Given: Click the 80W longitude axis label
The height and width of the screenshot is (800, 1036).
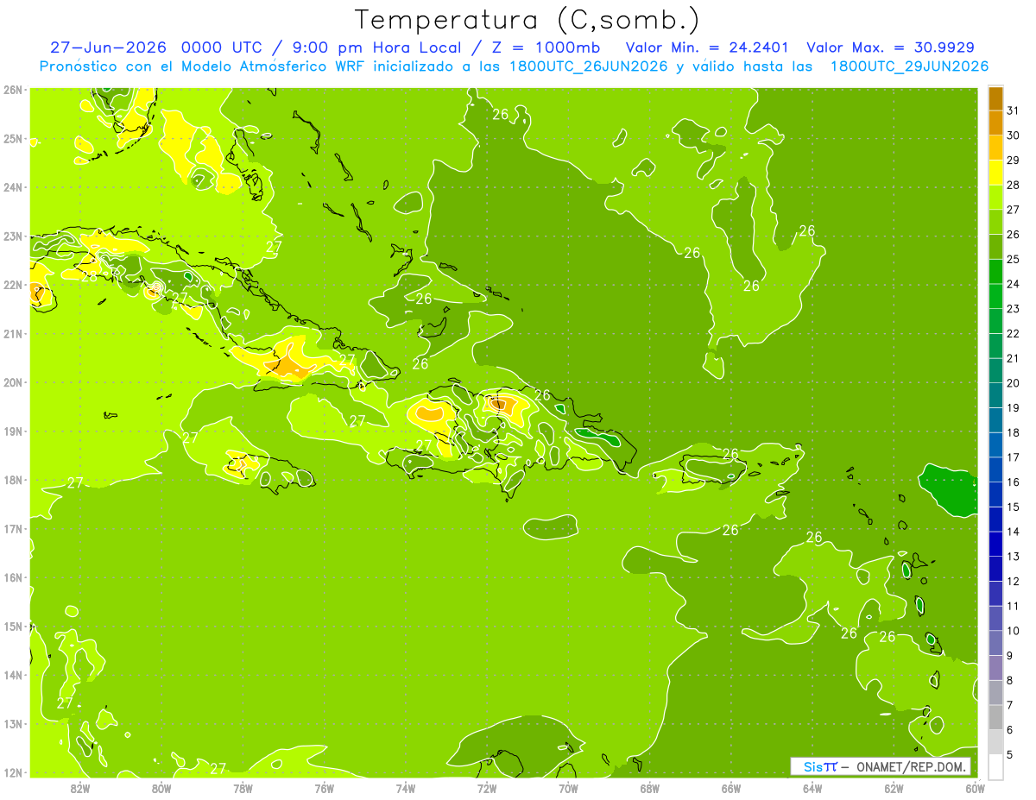Looking at the screenshot, I should [x=161, y=788].
